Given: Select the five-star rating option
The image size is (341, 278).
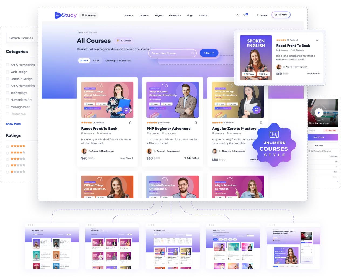Looking at the screenshot, I should [x=8, y=146].
